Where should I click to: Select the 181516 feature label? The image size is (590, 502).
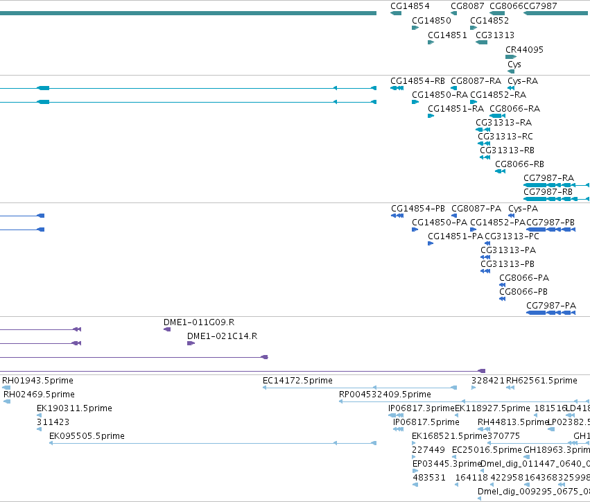[550, 408]
